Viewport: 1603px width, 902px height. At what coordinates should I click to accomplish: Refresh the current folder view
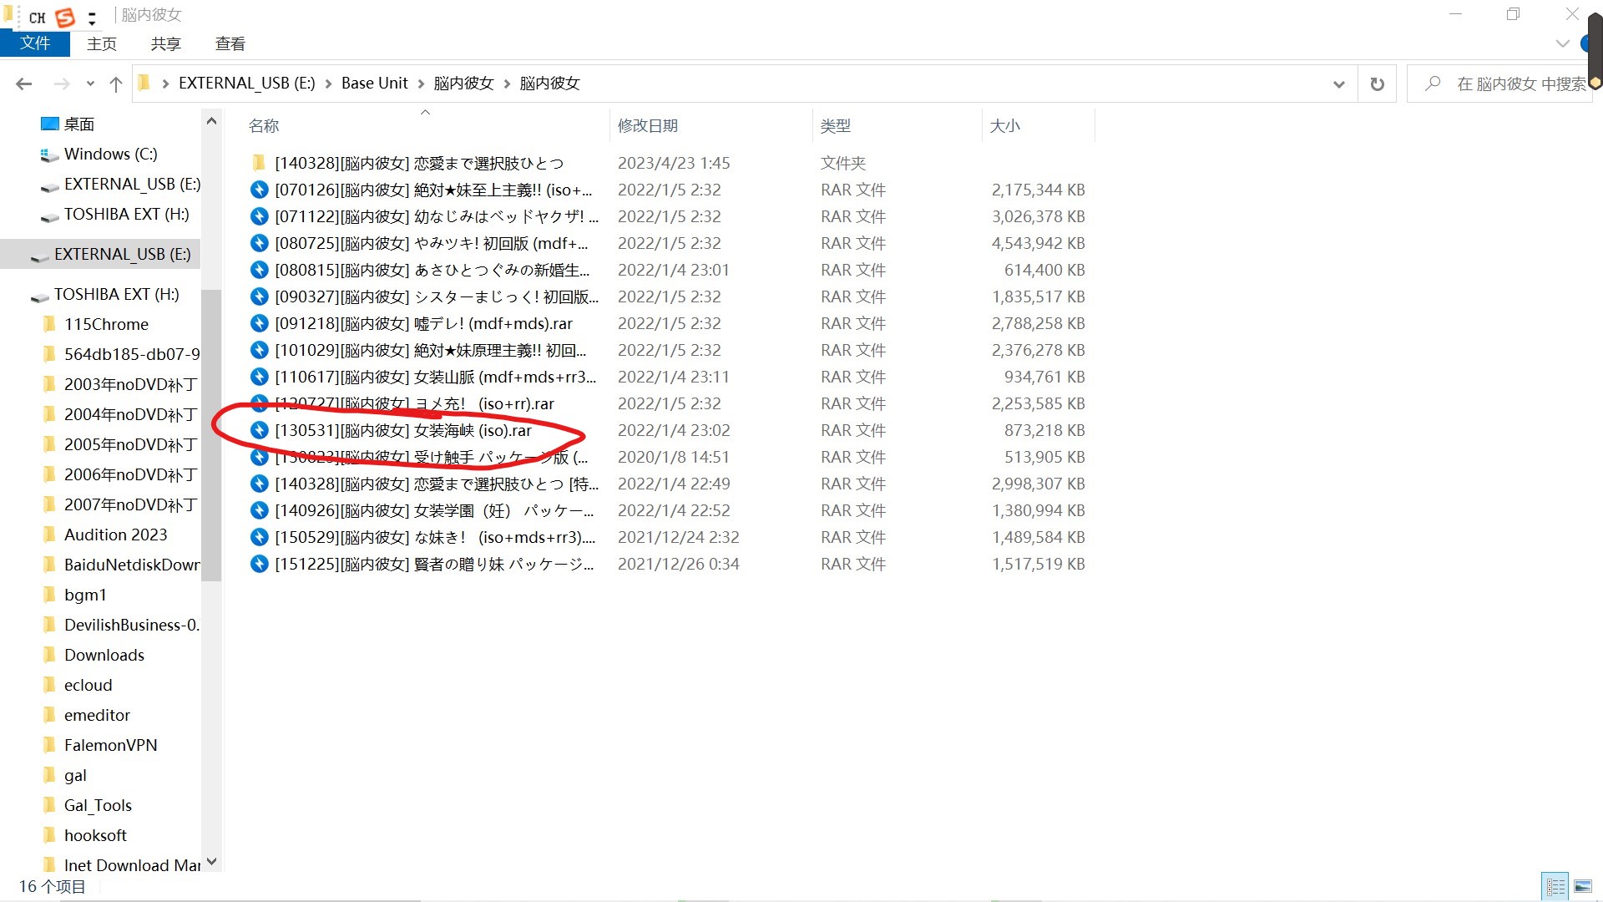[x=1377, y=84]
